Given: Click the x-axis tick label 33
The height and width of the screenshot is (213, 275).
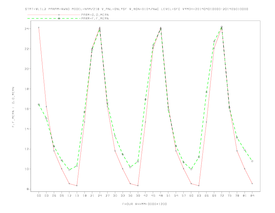Looking at the screenshot, I should pyautogui.click(x=123, y=196).
